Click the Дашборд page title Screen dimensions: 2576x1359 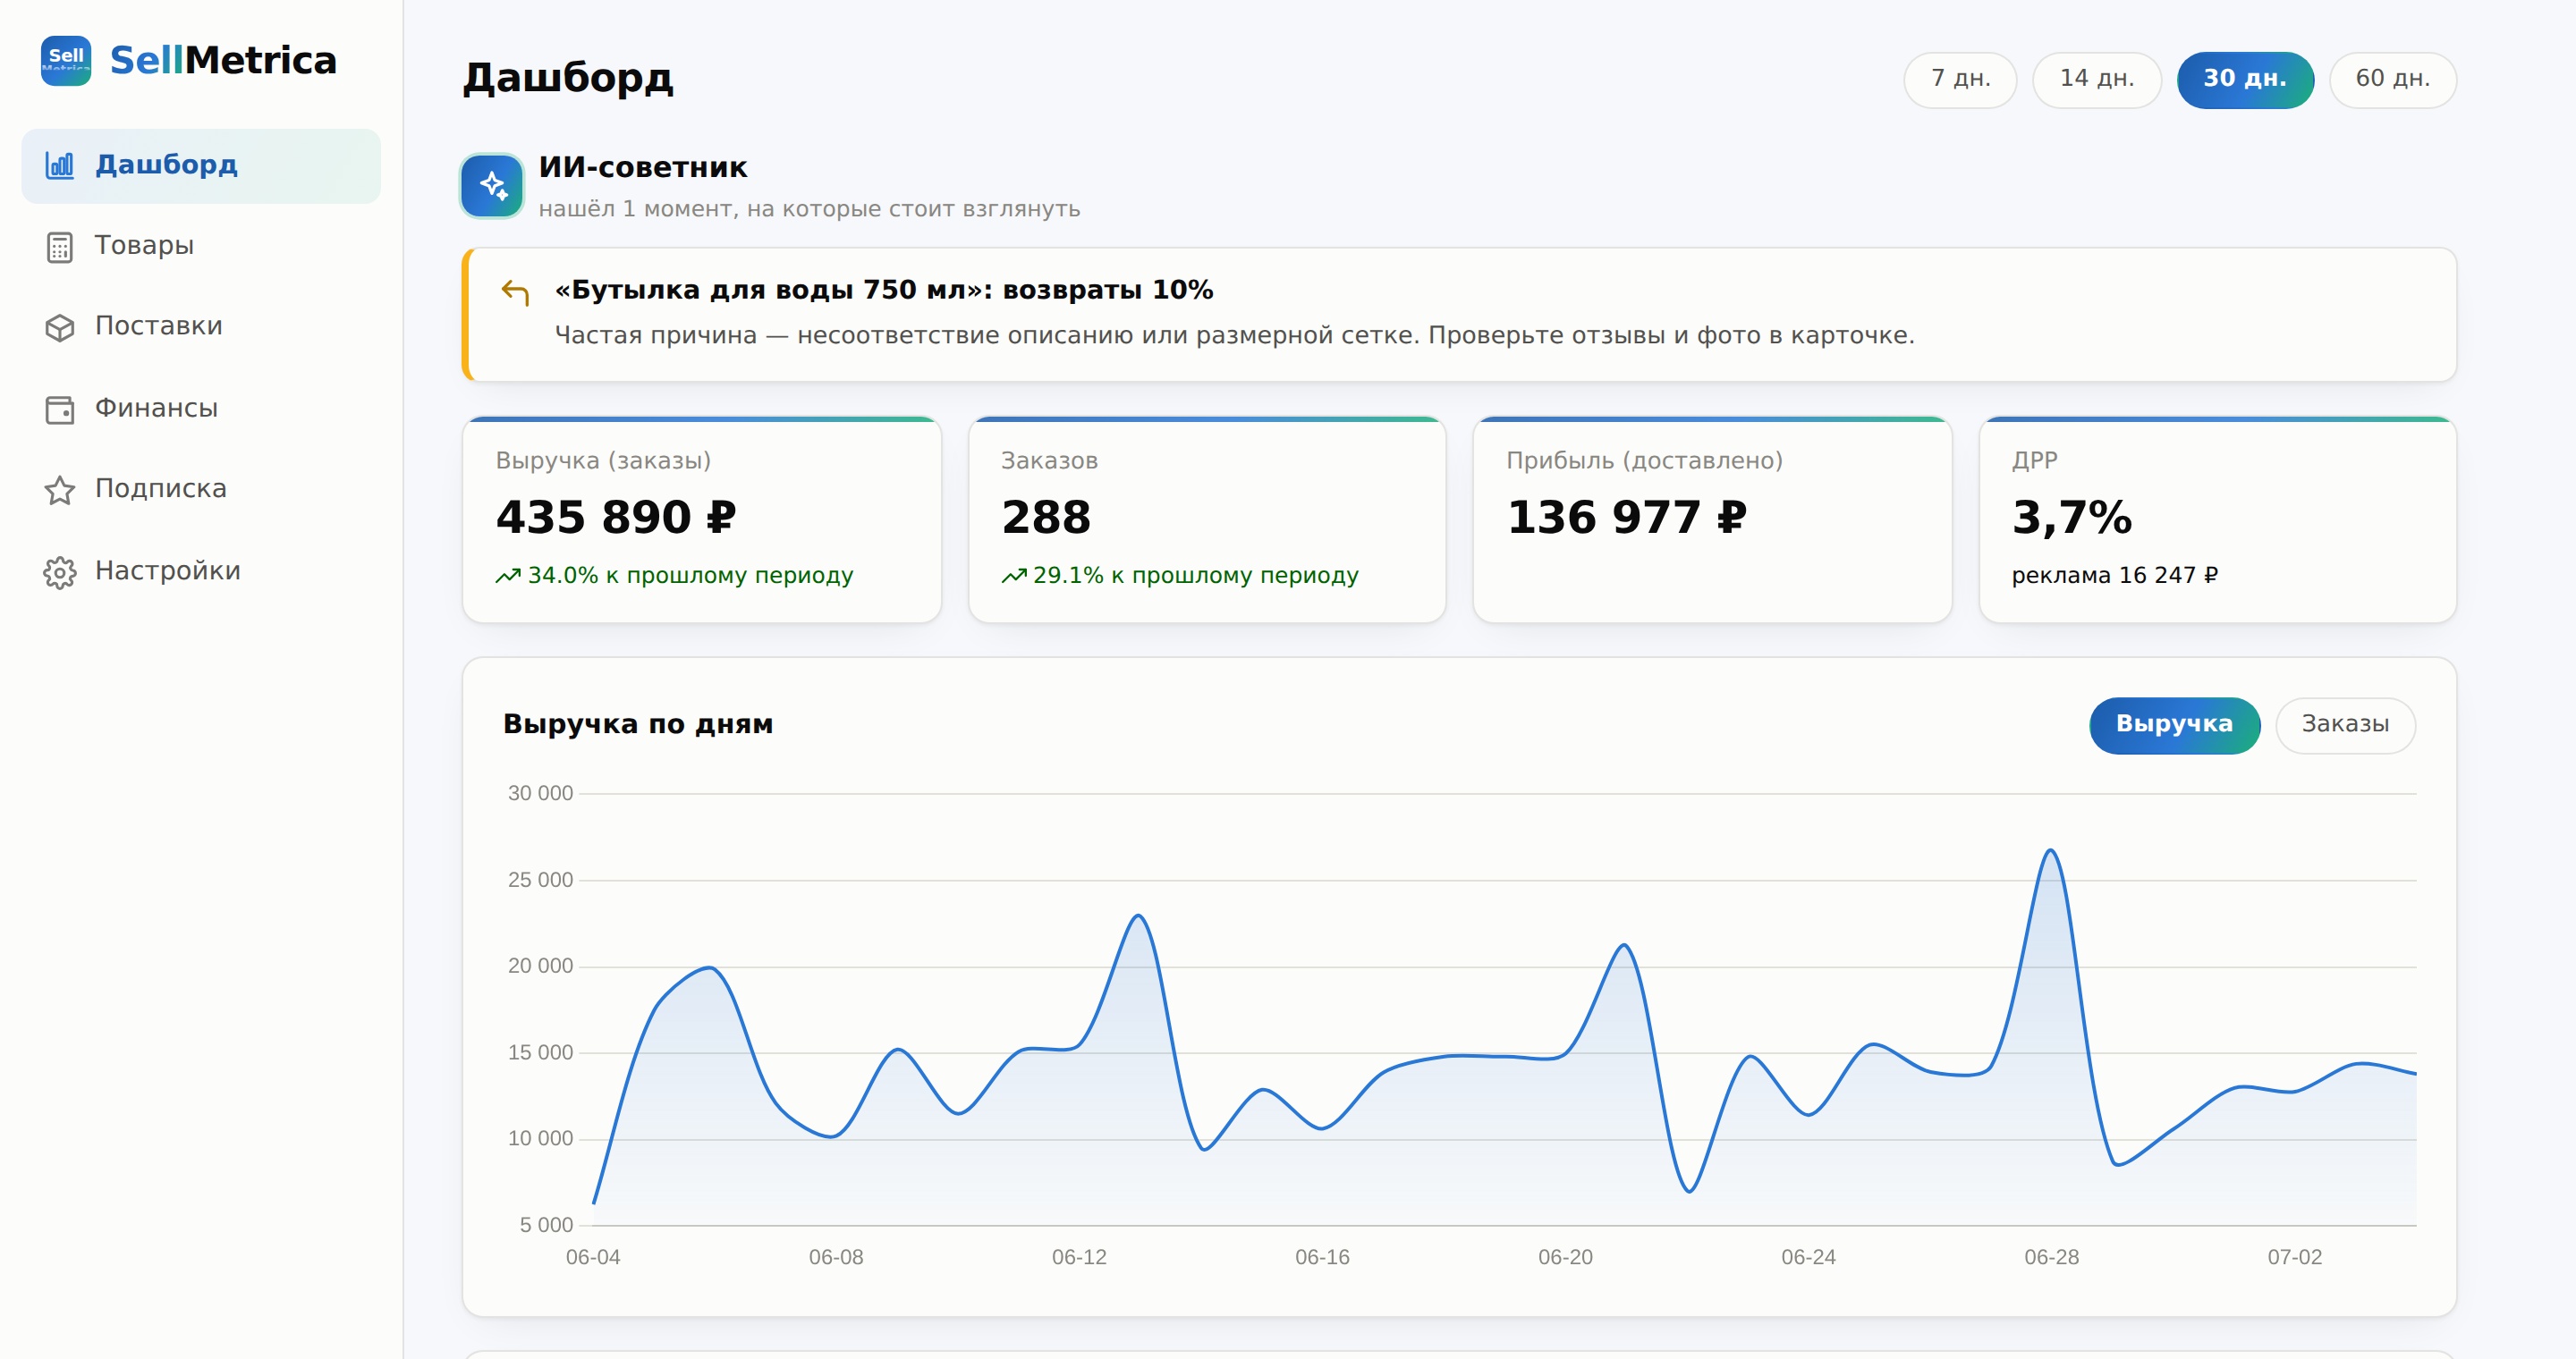[568, 78]
